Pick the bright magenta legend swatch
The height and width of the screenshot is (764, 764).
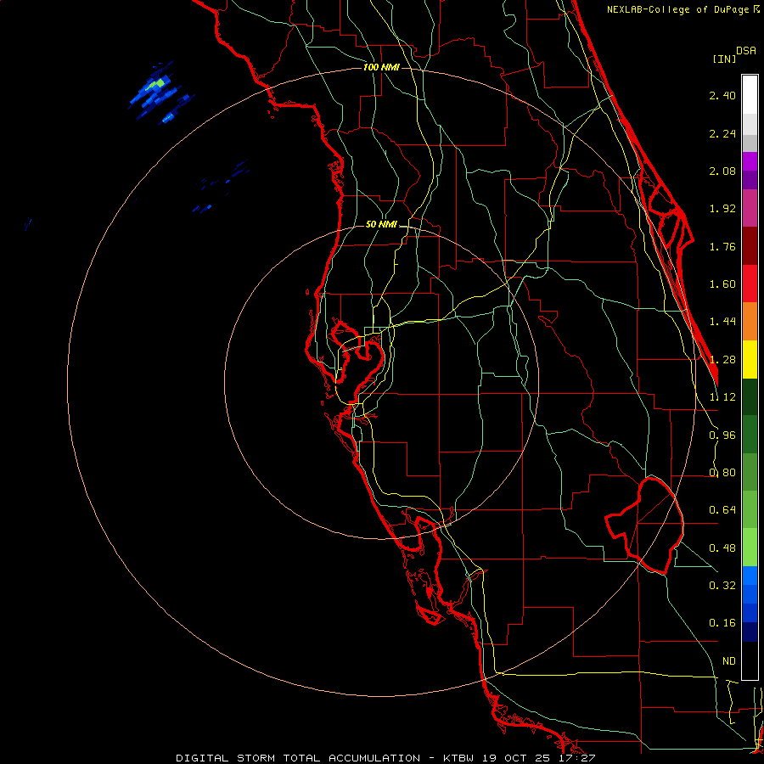[750, 161]
